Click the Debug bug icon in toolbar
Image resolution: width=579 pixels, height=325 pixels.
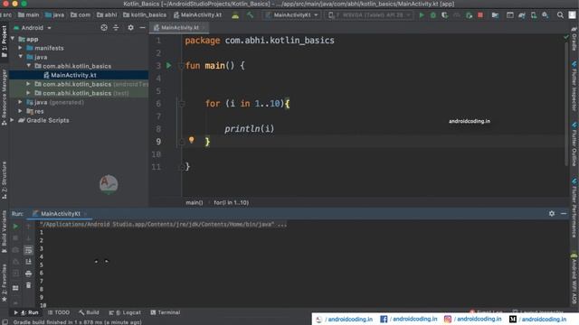tap(433, 15)
